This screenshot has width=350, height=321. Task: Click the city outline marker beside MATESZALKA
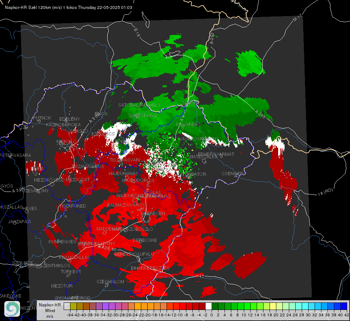(x=204, y=161)
